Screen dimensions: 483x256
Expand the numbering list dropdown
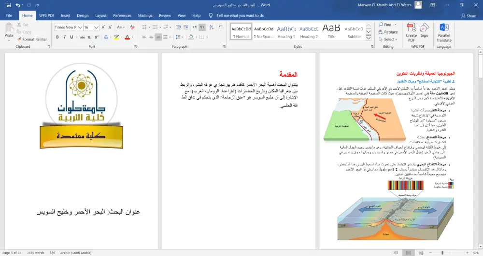click(x=160, y=27)
